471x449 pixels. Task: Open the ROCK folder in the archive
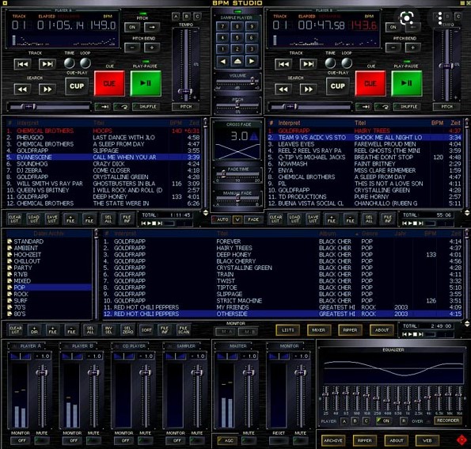(x=21, y=294)
